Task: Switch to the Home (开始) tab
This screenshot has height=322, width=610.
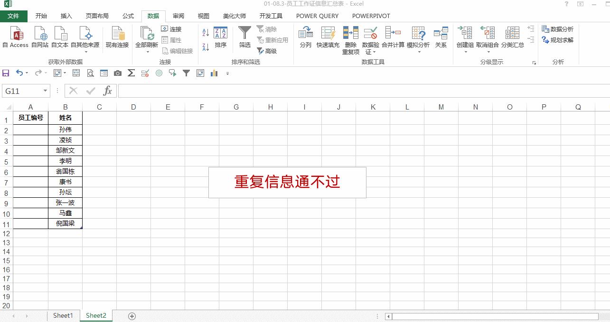Action: pyautogui.click(x=41, y=16)
